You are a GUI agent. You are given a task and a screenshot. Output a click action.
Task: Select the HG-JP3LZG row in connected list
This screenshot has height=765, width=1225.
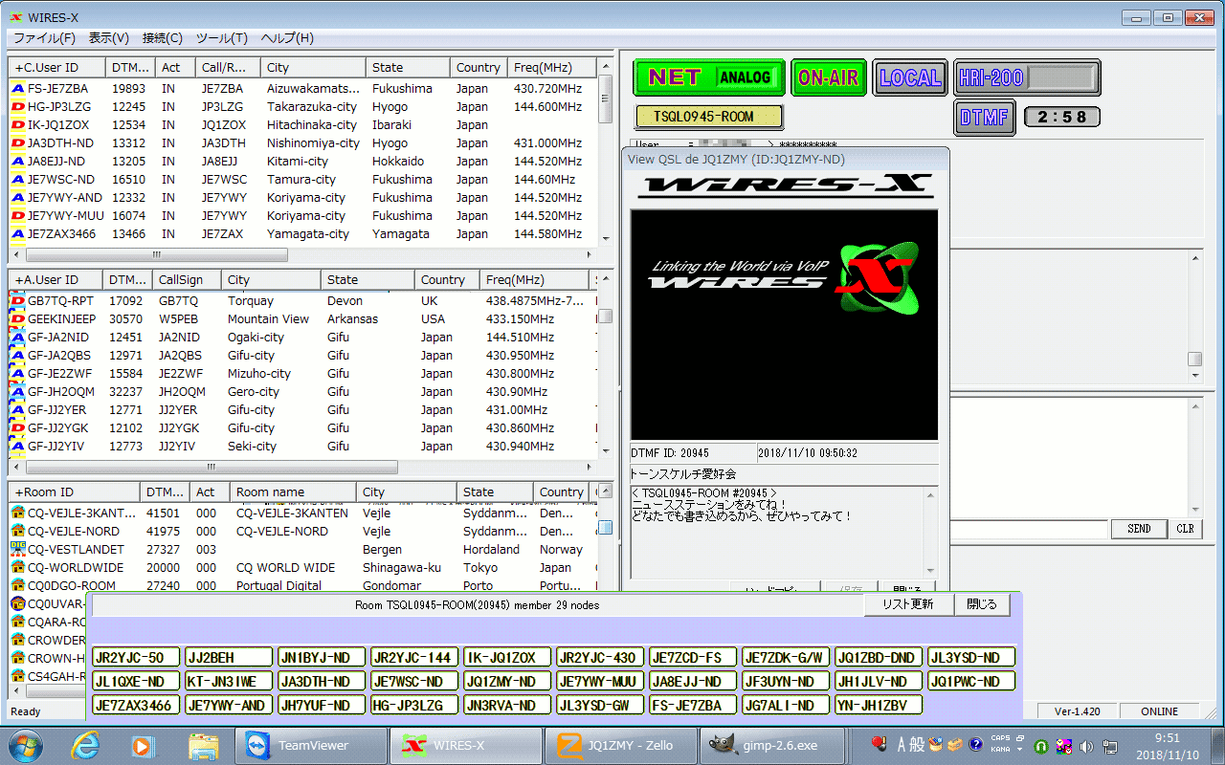303,107
